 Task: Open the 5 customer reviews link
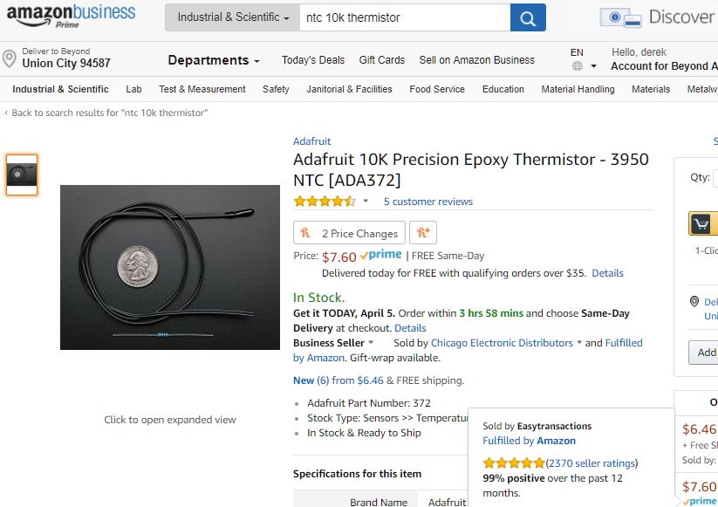pyautogui.click(x=428, y=202)
